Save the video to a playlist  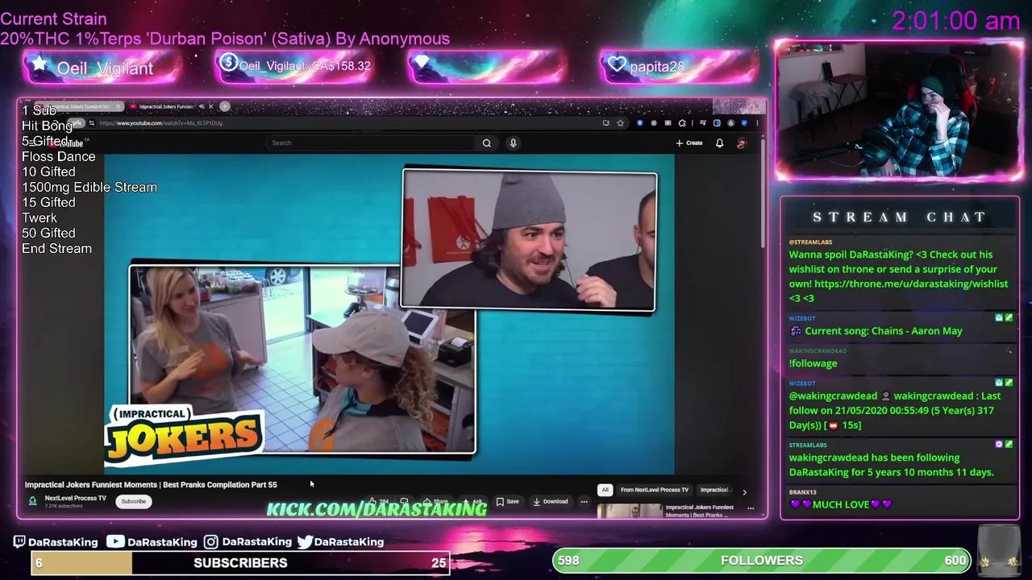(x=508, y=501)
